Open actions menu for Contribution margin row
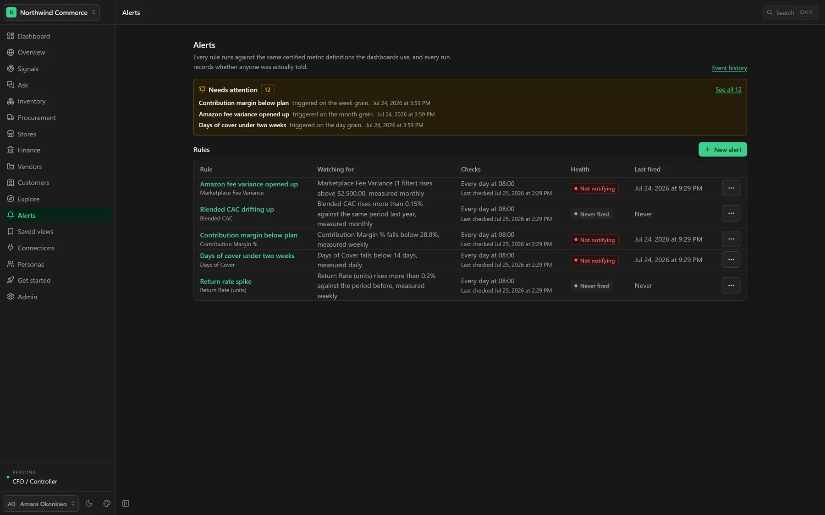825x515 pixels. click(x=731, y=239)
